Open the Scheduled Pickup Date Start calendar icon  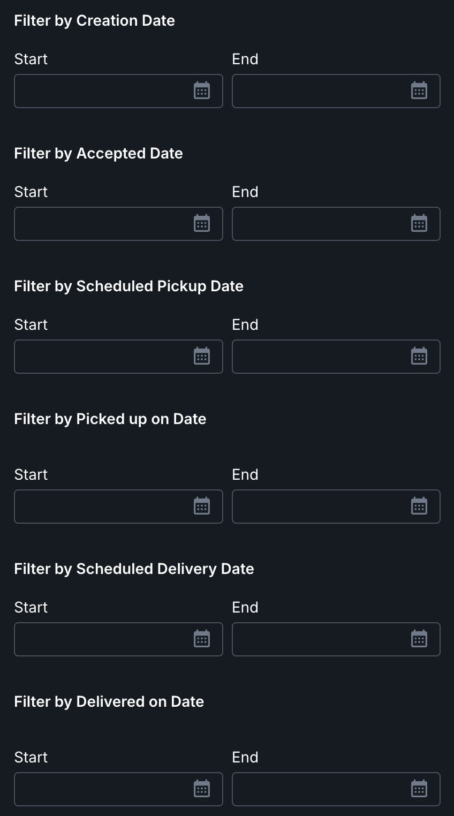coord(202,357)
